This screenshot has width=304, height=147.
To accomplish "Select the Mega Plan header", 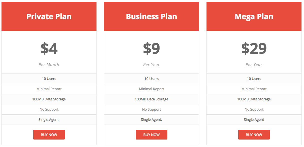I will click(x=254, y=16).
